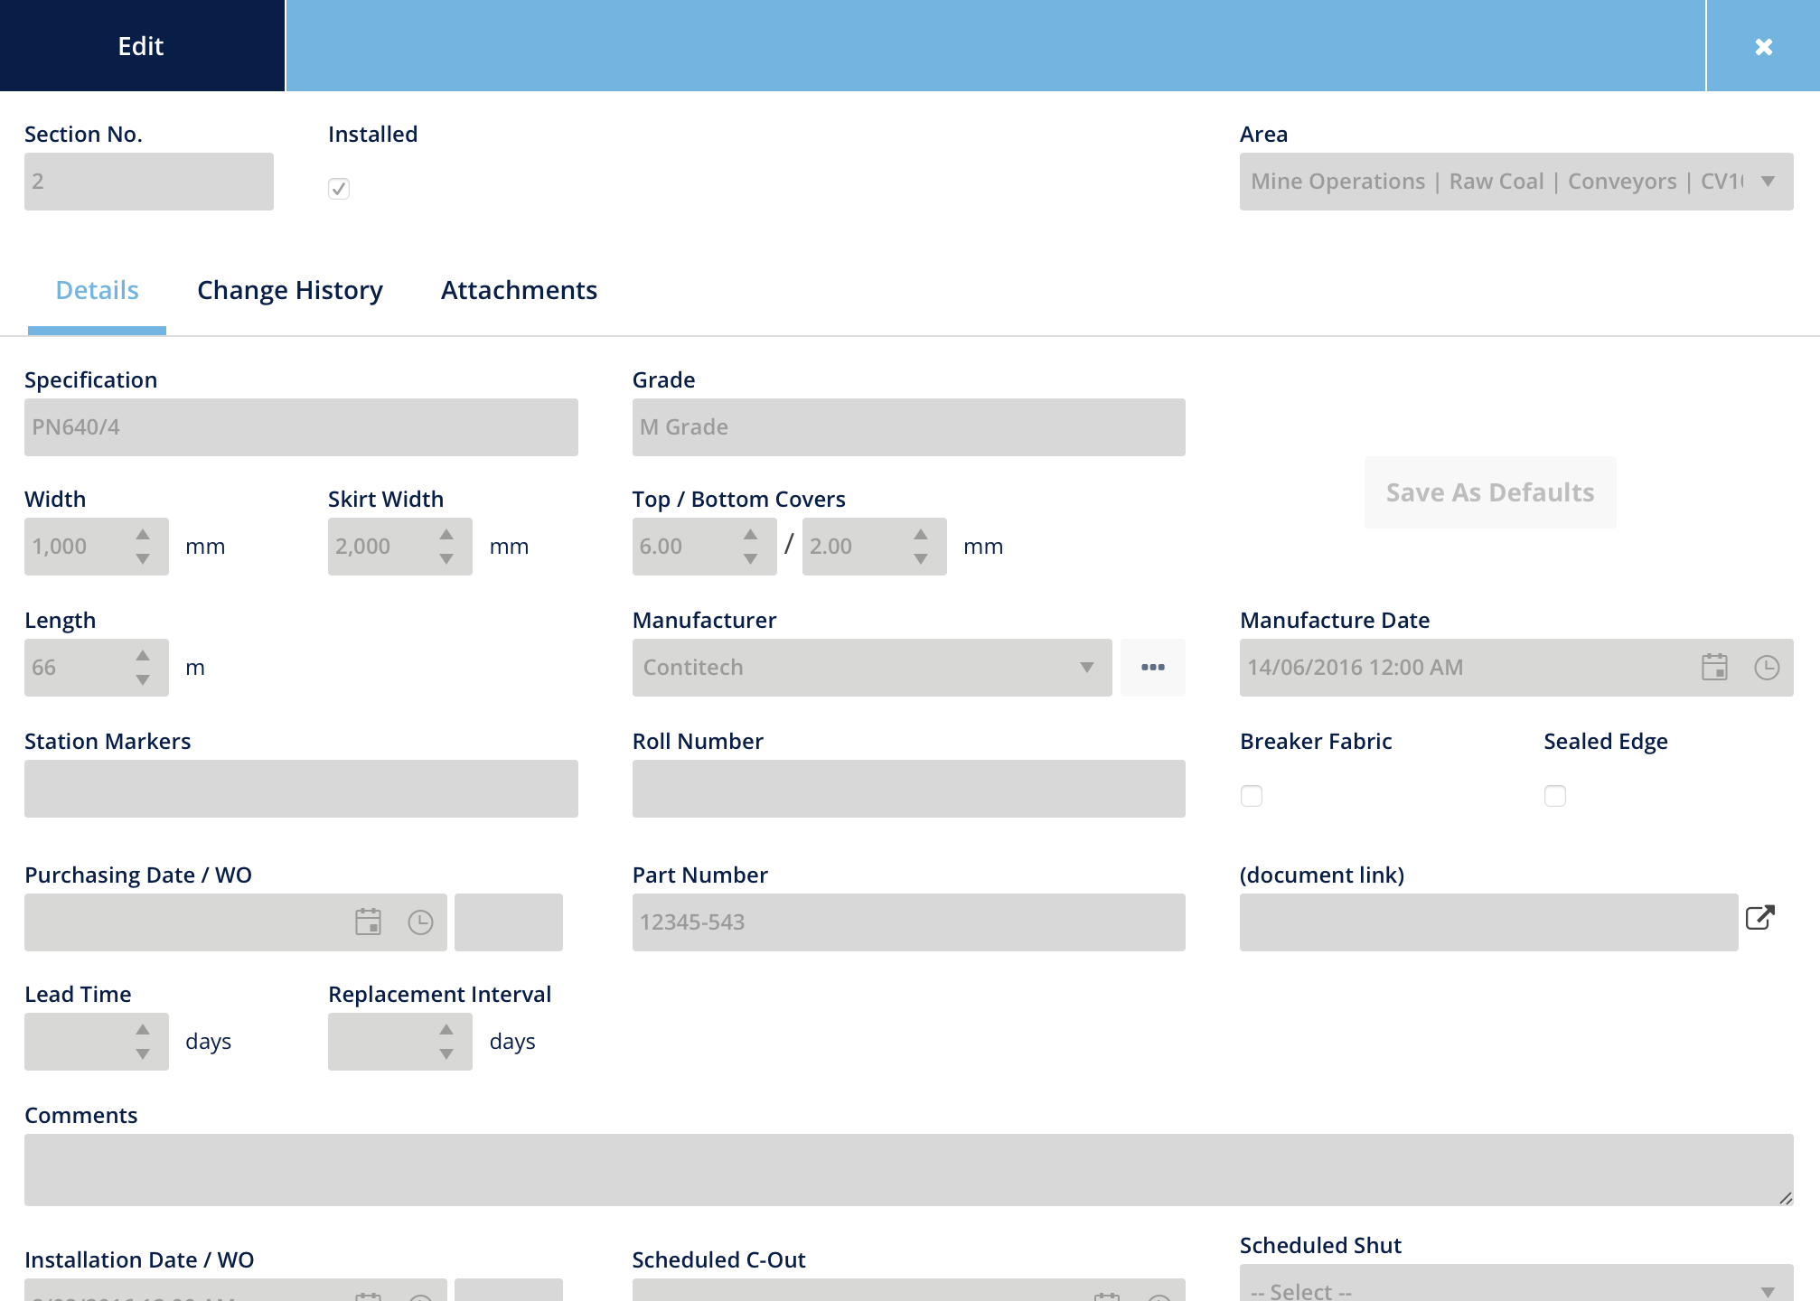Viewport: 1820px width, 1301px height.
Task: Increase Replacement Interval up arrow
Action: pyautogui.click(x=446, y=1030)
